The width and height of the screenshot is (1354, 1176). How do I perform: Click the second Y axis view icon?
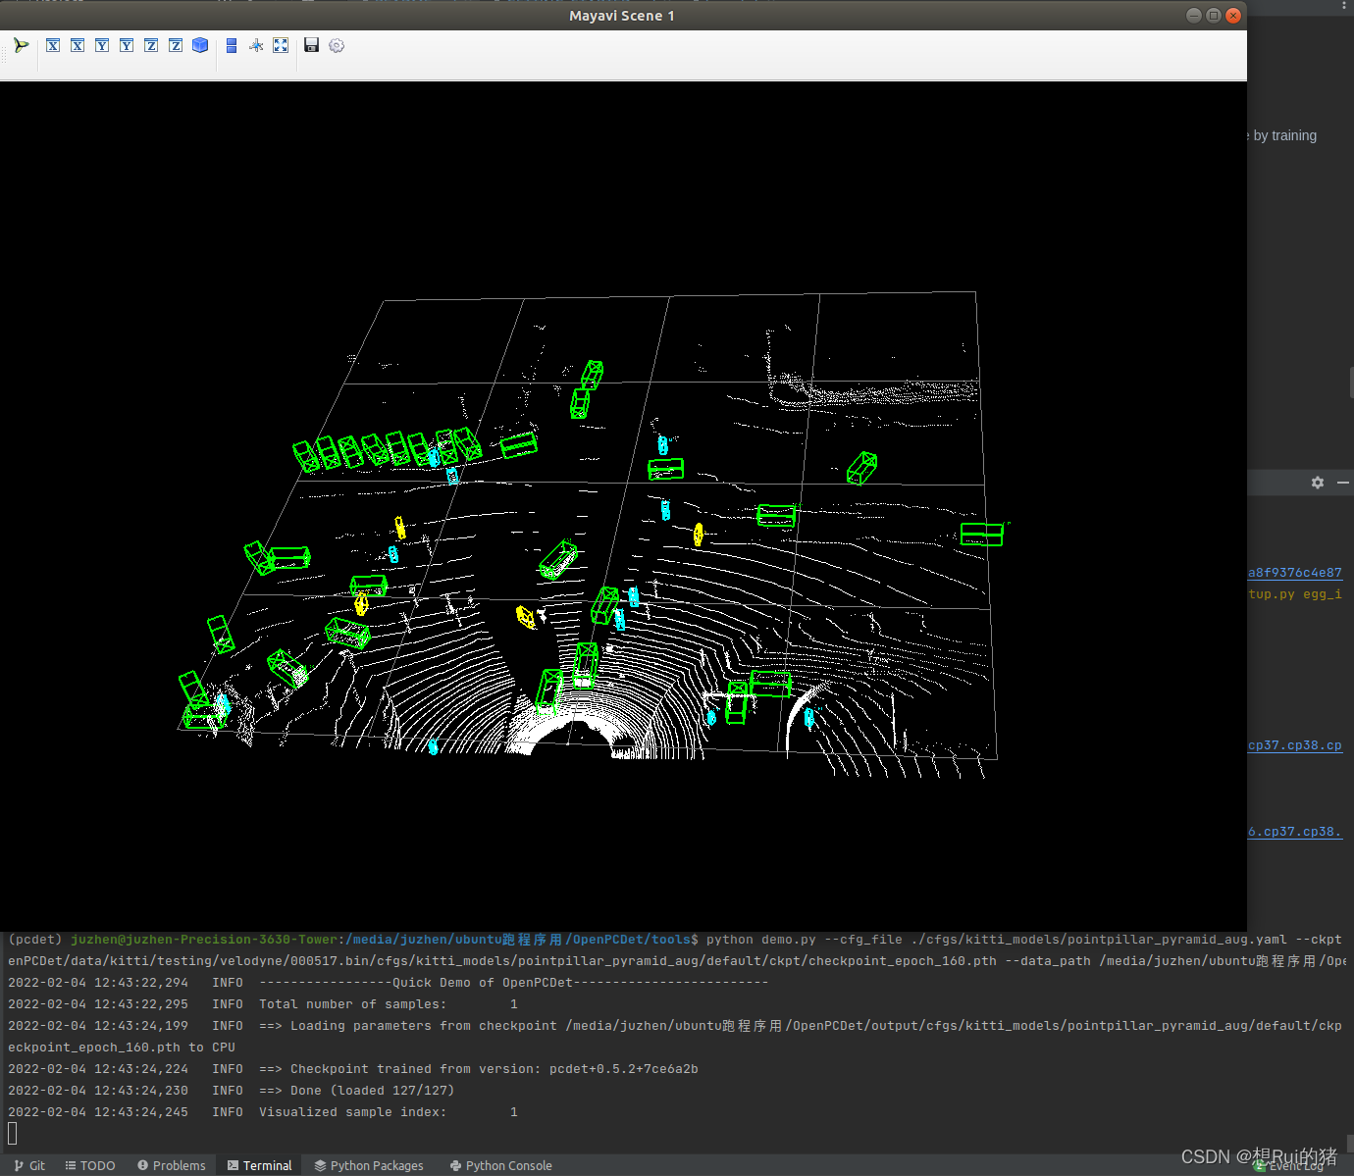pyautogui.click(x=127, y=45)
